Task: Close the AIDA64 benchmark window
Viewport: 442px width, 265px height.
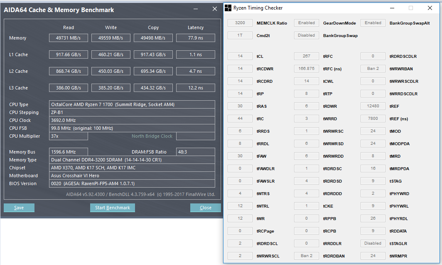Action: coord(215,9)
